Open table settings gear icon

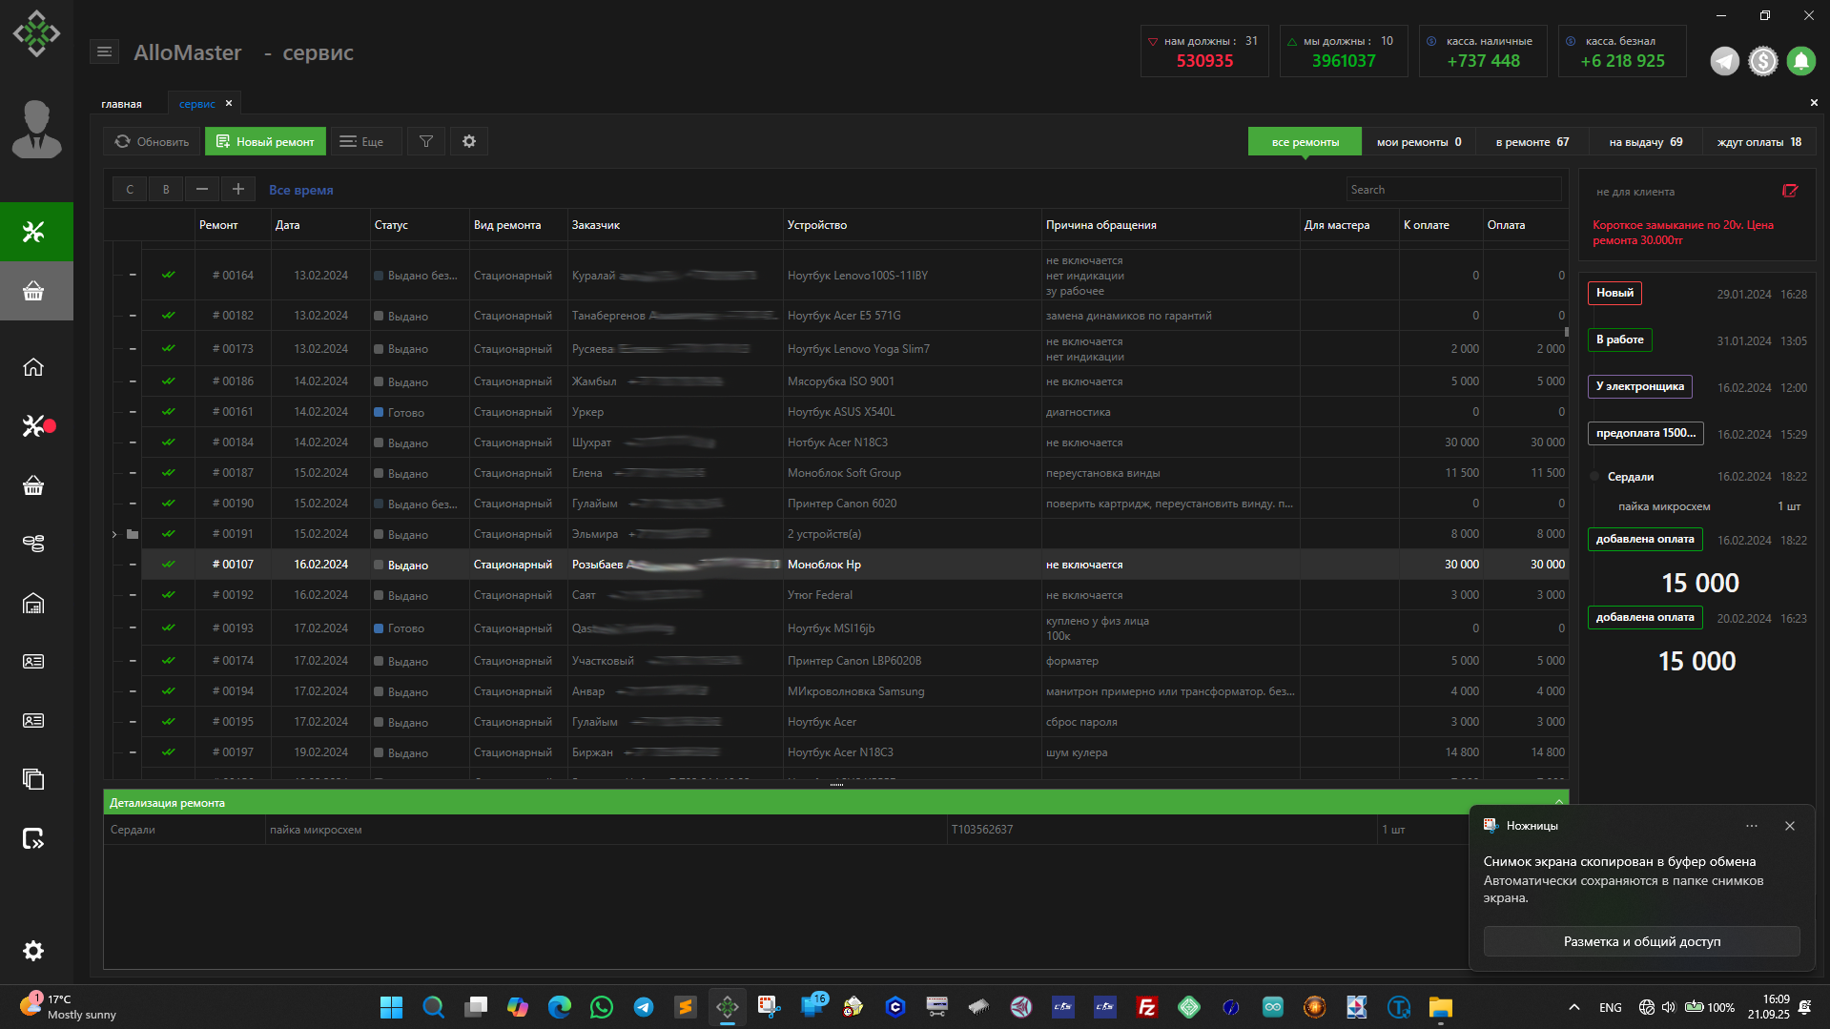469,141
